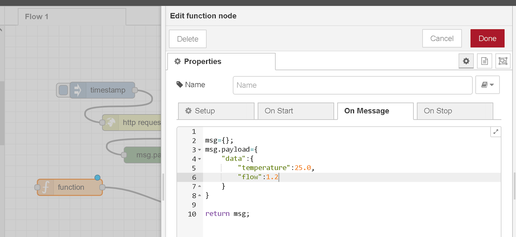Image resolution: width=516 pixels, height=237 pixels.
Task: Select the http request node
Action: point(132,123)
